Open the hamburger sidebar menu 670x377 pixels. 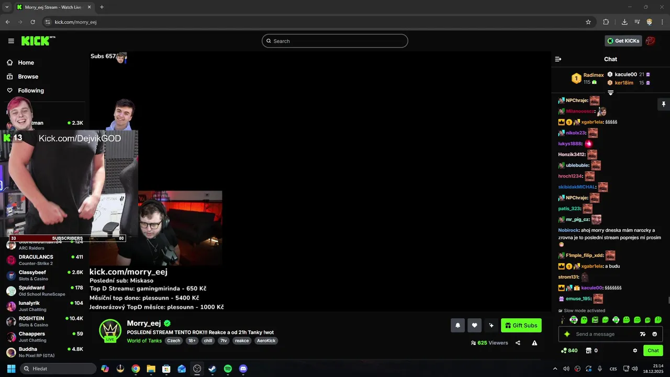[11, 41]
